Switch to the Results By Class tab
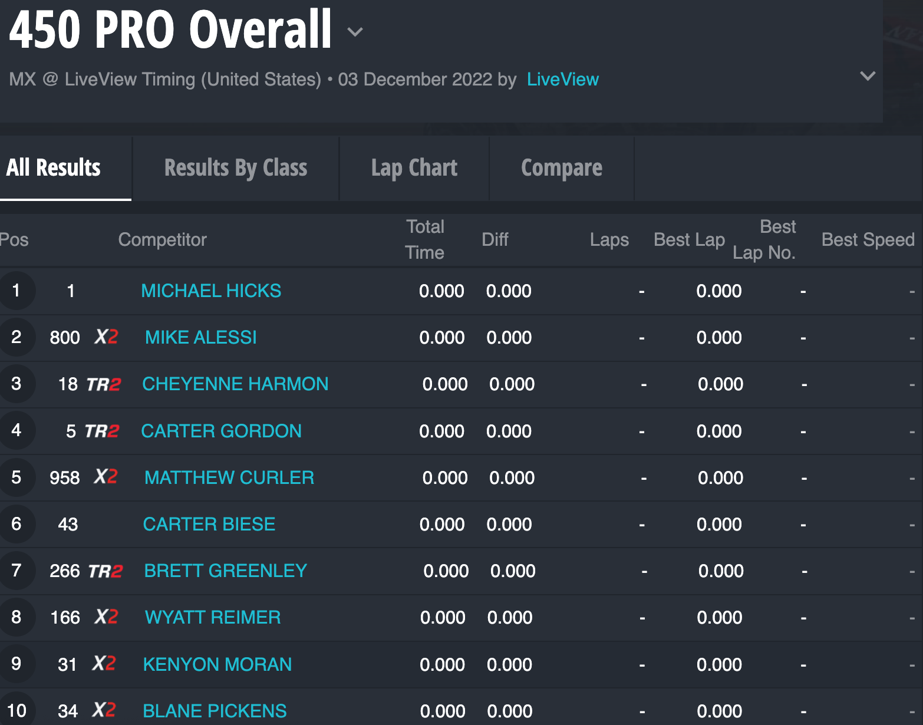 pos(235,168)
